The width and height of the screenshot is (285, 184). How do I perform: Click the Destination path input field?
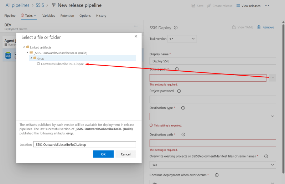pyautogui.click(x=213, y=143)
